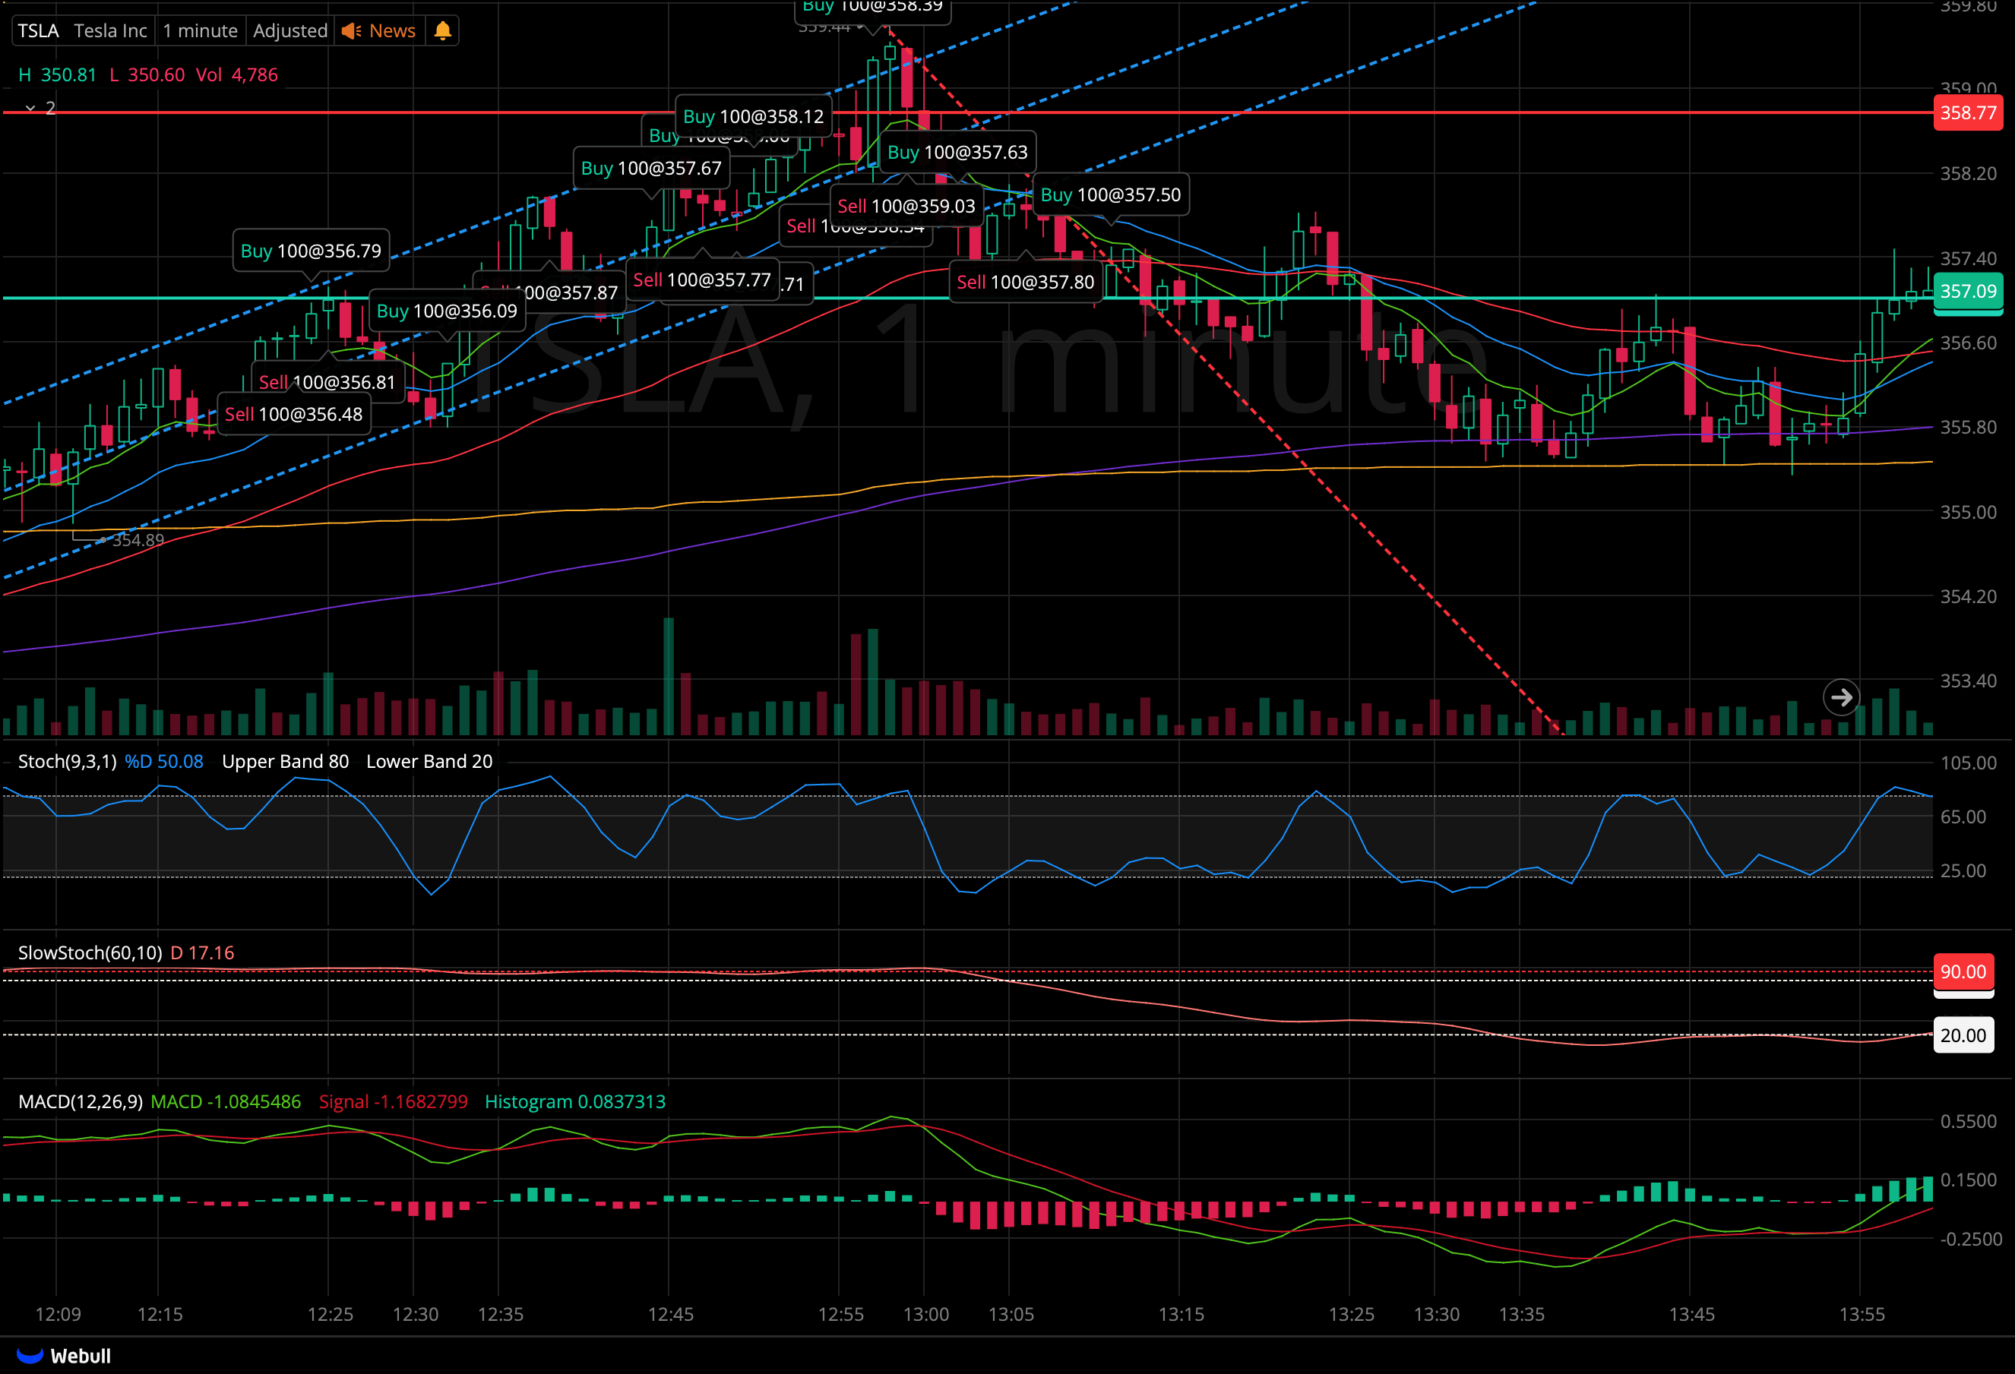Open the News button
The height and width of the screenshot is (1374, 2015).
[392, 31]
